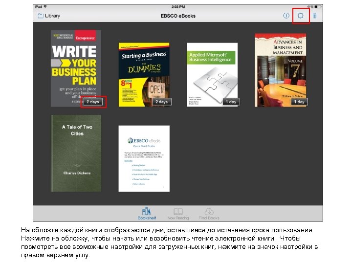Open the settings icon in top bar

pyautogui.click(x=300, y=16)
